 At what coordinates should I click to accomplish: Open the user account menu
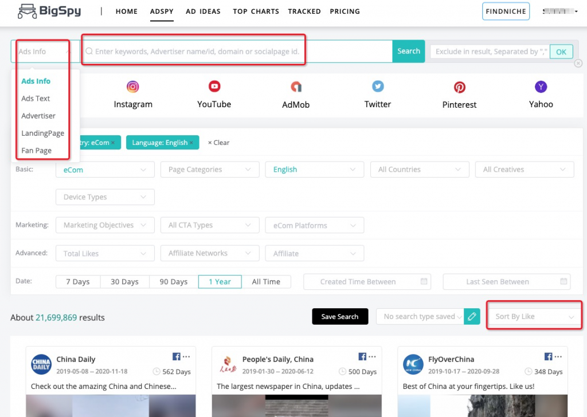pos(560,11)
